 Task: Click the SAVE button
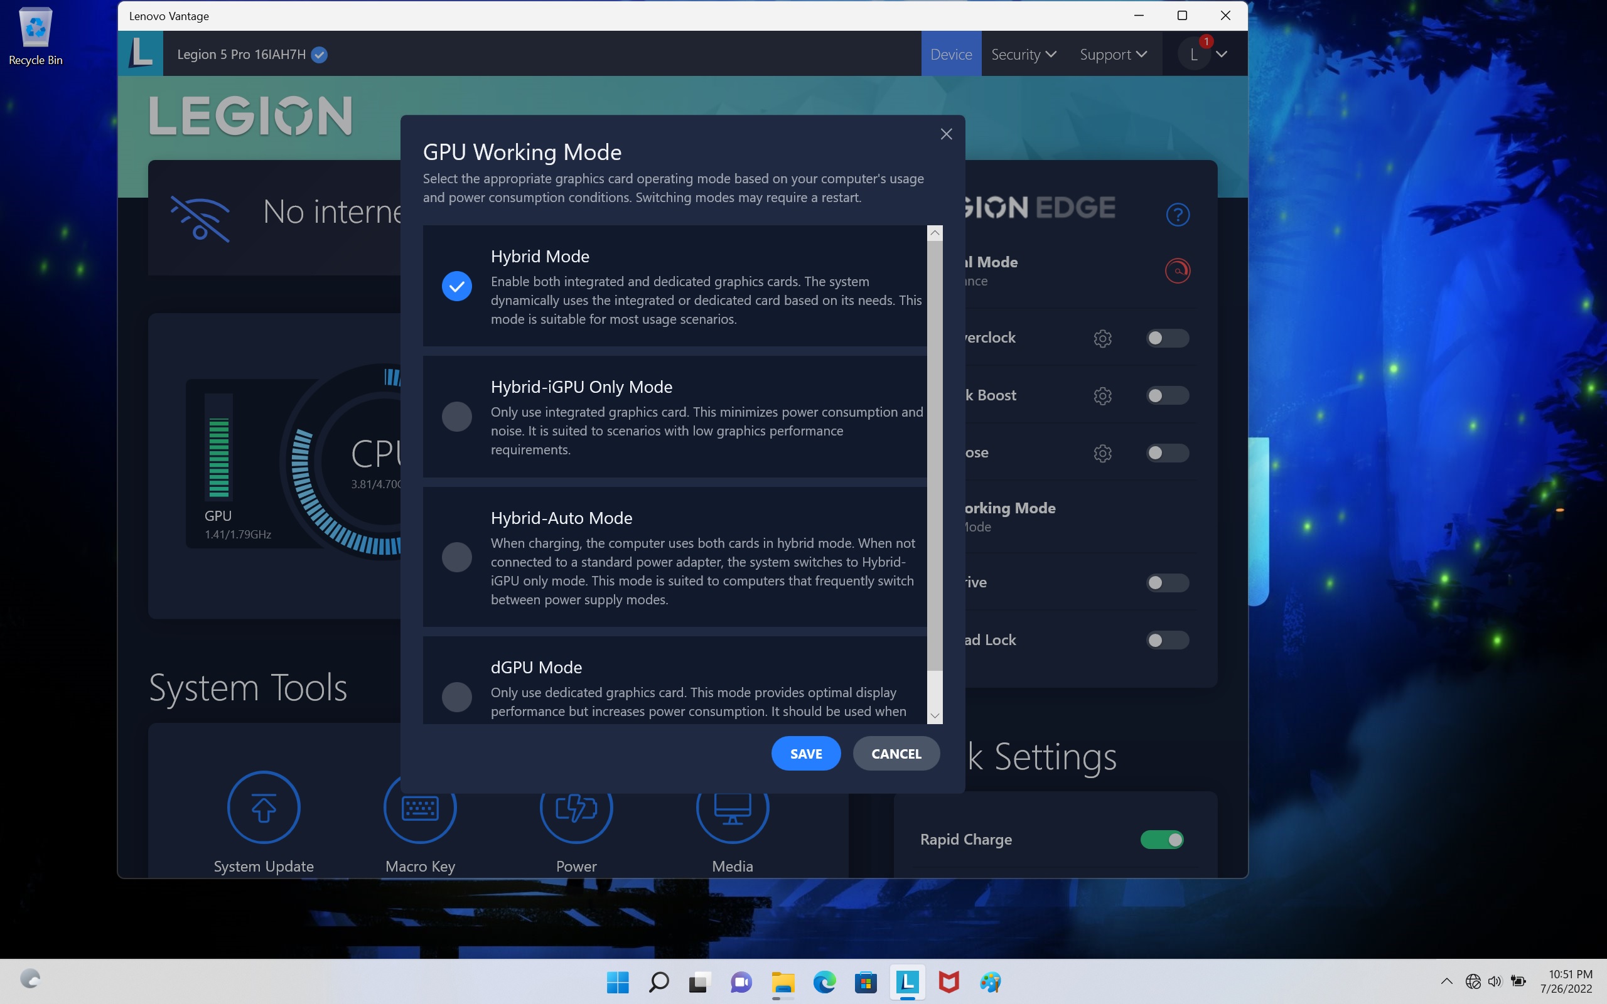pyautogui.click(x=806, y=754)
